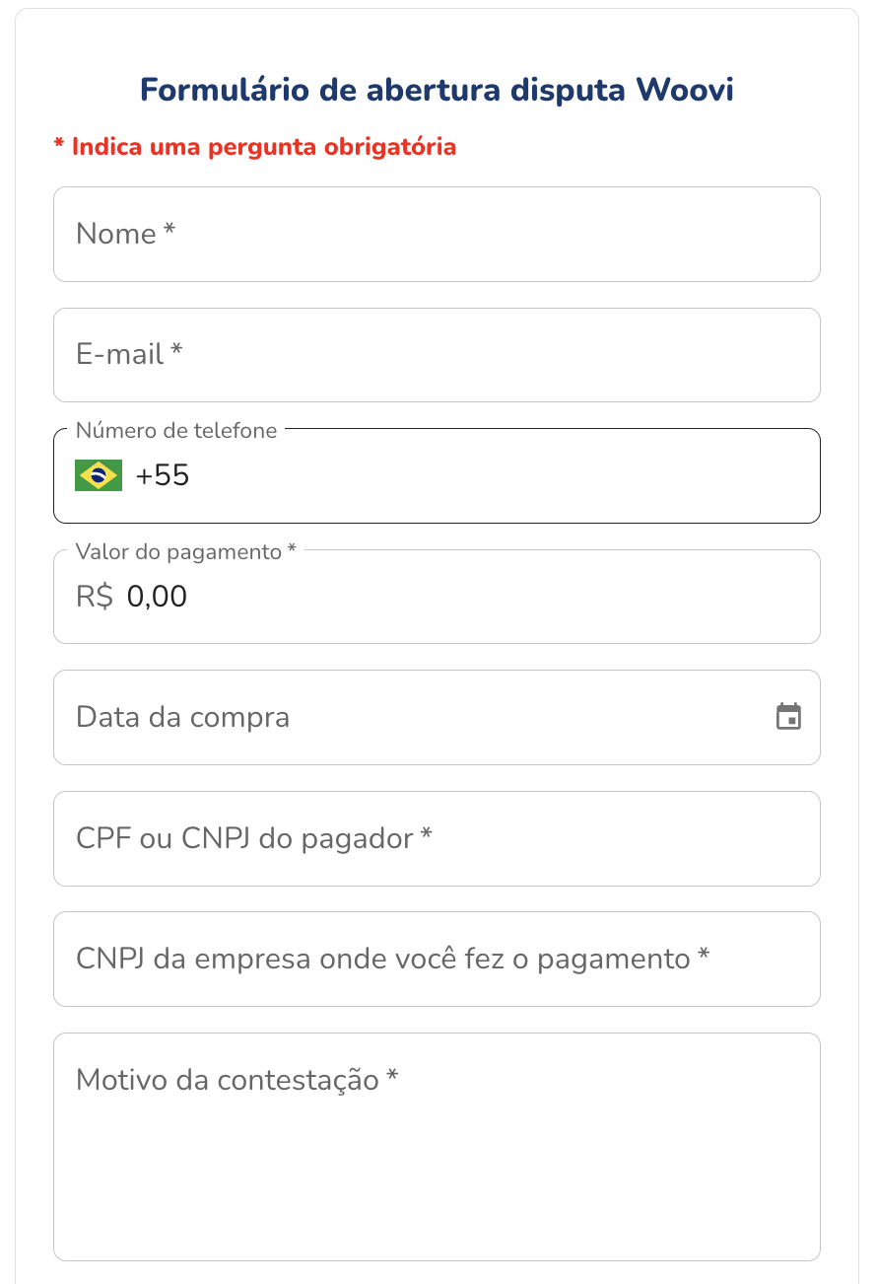Screen dimensions: 877x1284
Task: Click the asterisk after CNPJ da empresa label
Action: (704, 956)
